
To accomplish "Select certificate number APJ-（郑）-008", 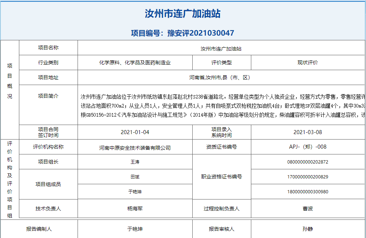I will click(308, 147).
